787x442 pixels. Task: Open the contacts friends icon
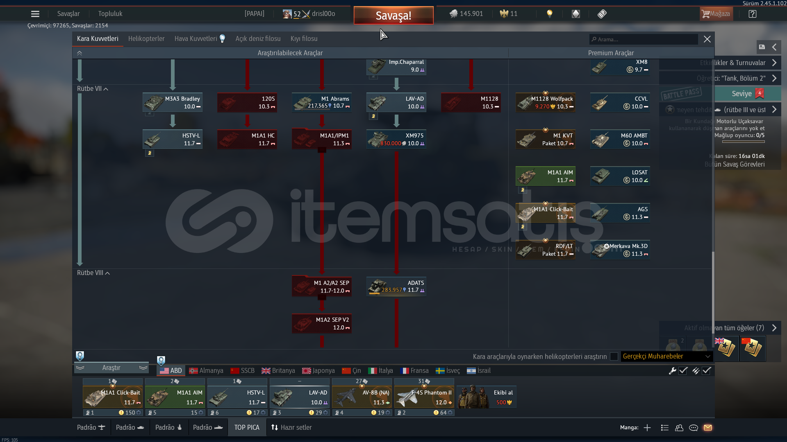pyautogui.click(x=679, y=428)
